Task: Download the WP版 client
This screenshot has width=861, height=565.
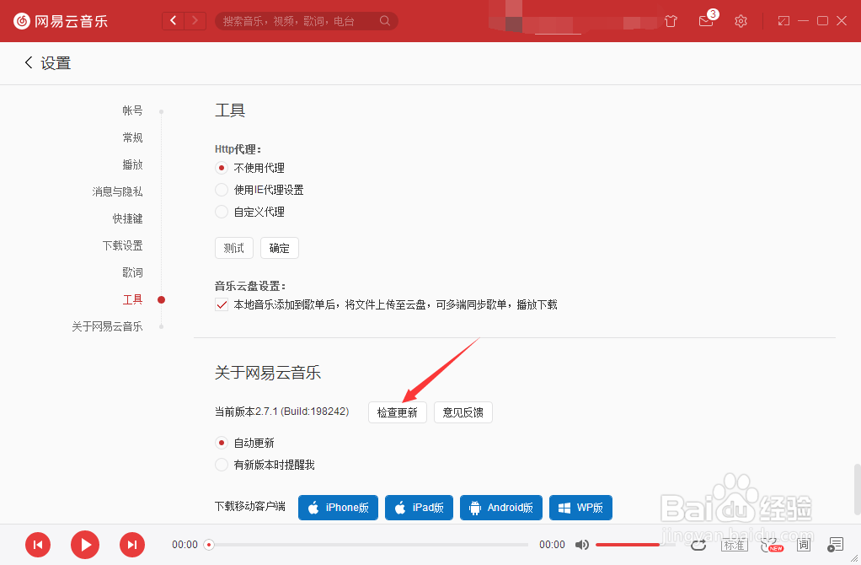Action: click(x=581, y=508)
